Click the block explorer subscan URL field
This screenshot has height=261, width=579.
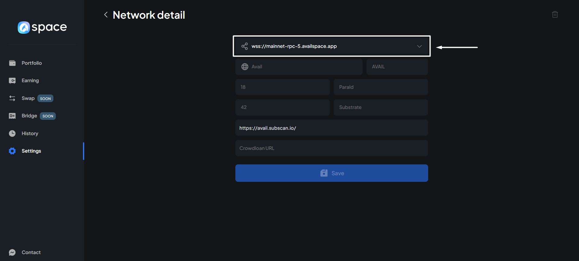pyautogui.click(x=331, y=128)
